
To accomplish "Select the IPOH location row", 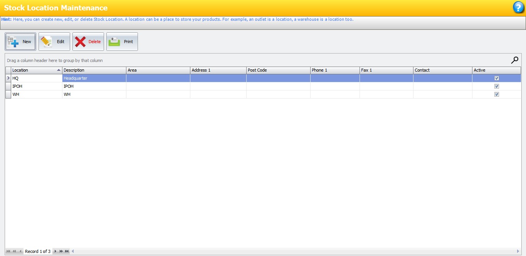I will pos(37,86).
